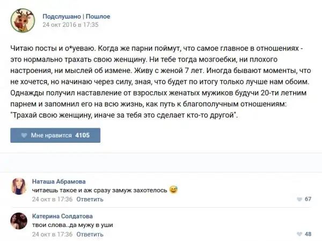The image size is (322, 241).
Task: Open timestamp of Катерина Солдатова's comment
Action: pos(52,234)
